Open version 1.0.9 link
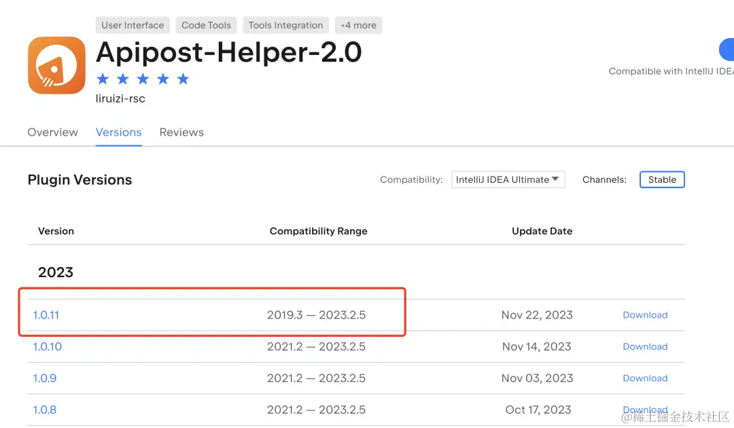 click(x=44, y=378)
